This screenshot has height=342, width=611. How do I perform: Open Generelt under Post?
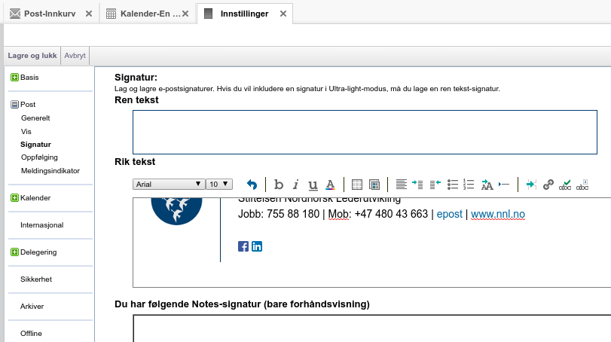[35, 118]
